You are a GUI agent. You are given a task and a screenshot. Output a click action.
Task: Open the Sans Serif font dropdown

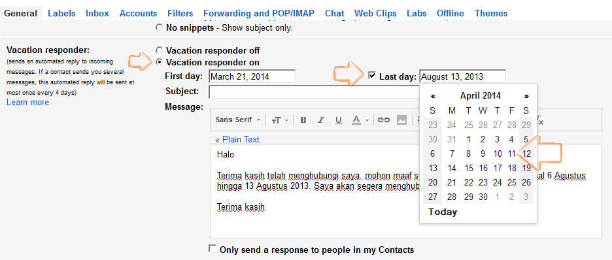[238, 120]
